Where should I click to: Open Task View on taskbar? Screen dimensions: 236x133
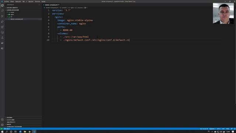click(15, 132)
